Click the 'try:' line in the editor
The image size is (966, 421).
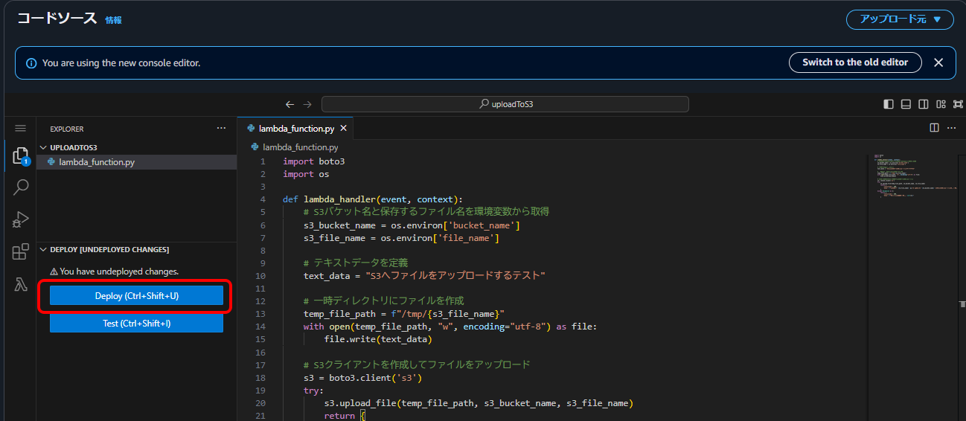click(x=314, y=391)
